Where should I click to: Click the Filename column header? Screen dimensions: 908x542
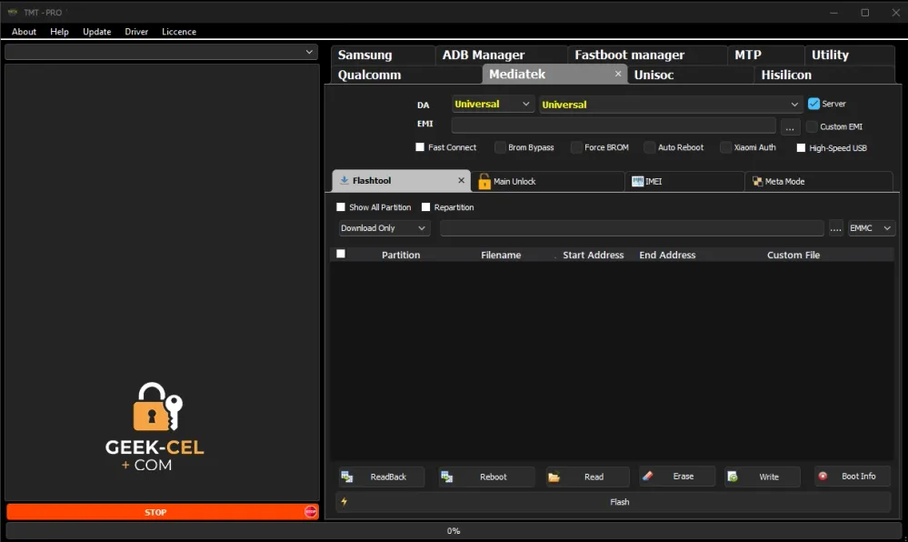(x=501, y=255)
